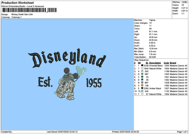Pick the light blue swatch for code 1198

point(142,71)
